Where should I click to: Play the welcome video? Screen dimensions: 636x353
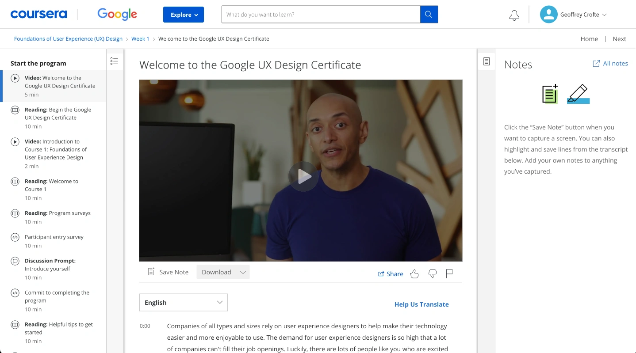point(303,176)
